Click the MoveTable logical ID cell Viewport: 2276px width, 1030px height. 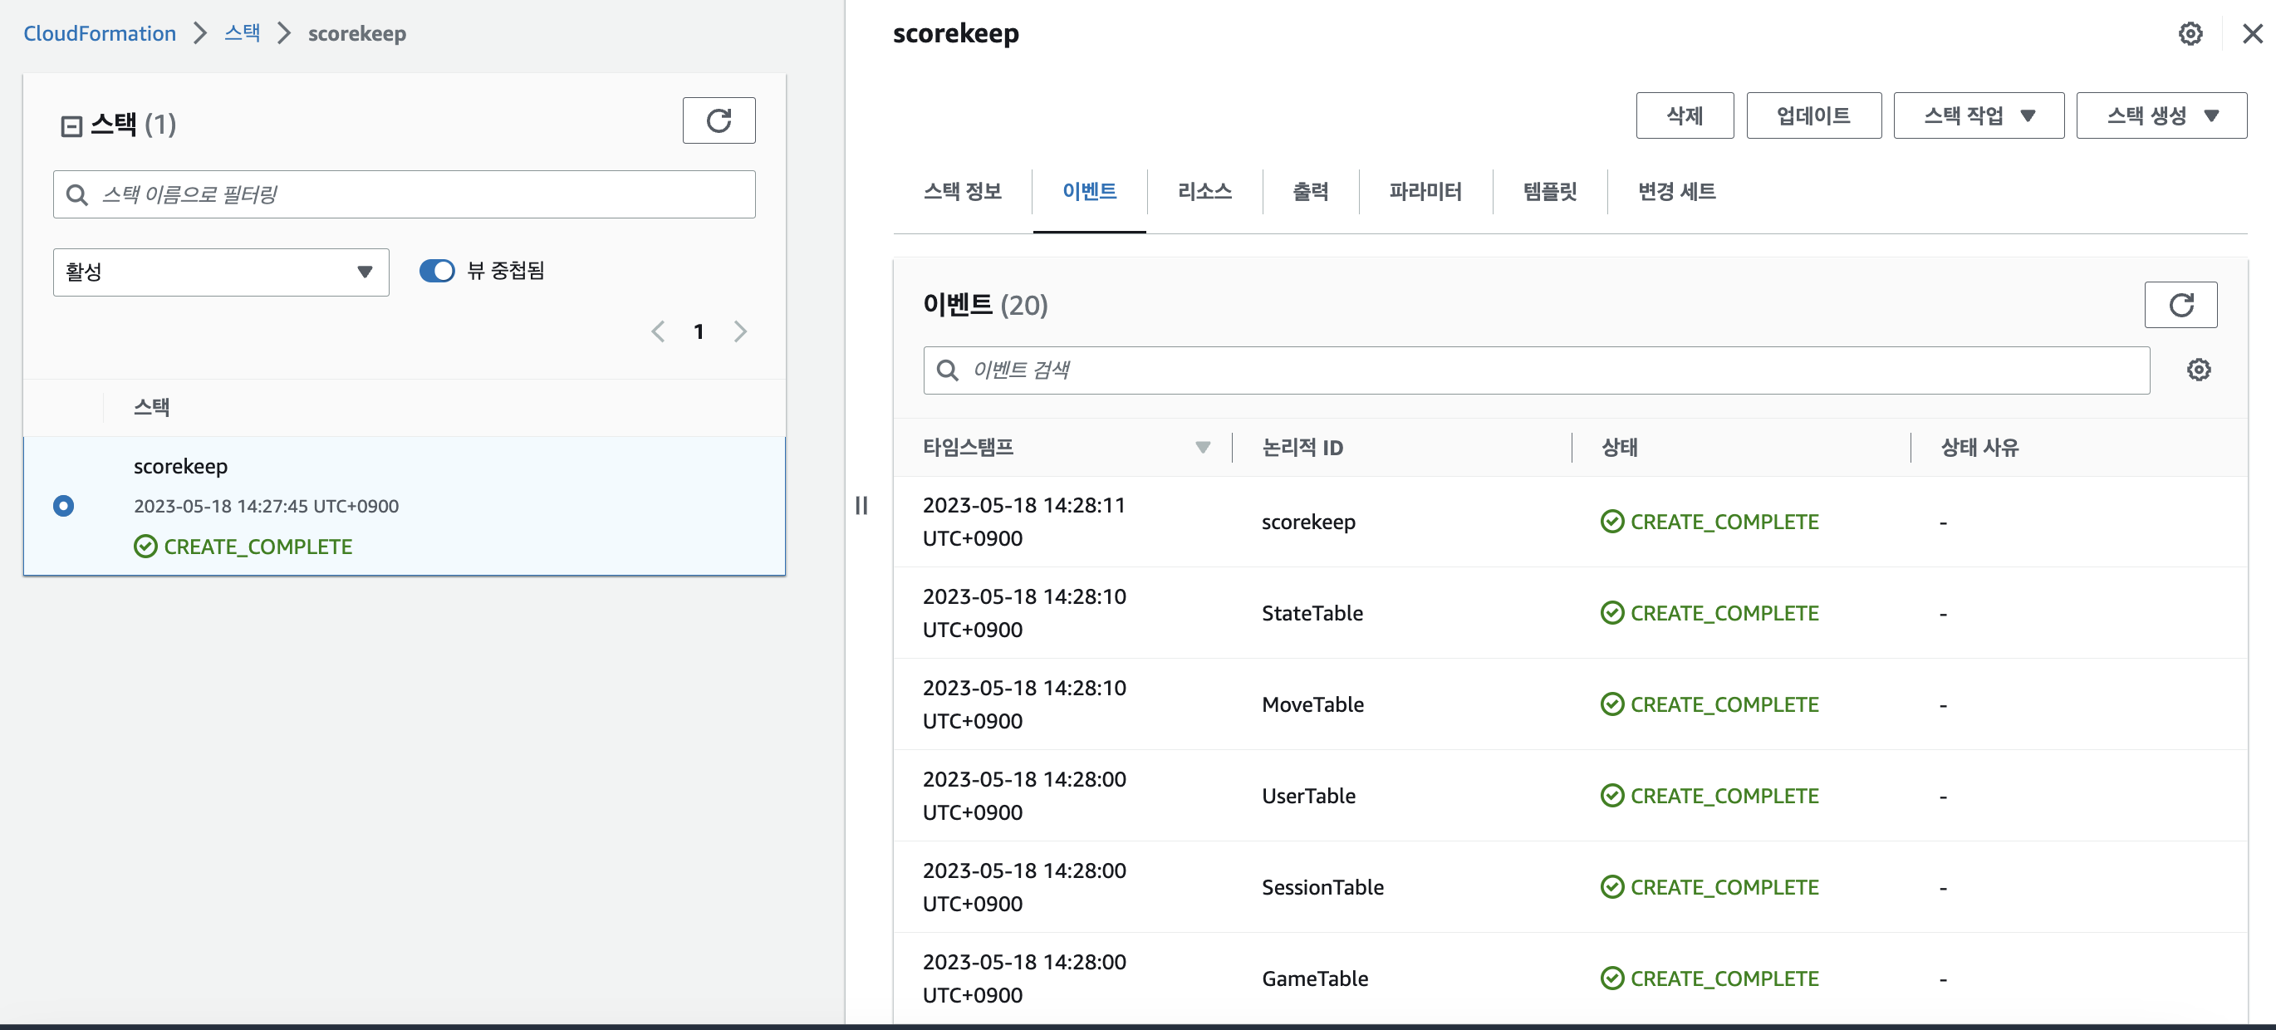tap(1312, 704)
